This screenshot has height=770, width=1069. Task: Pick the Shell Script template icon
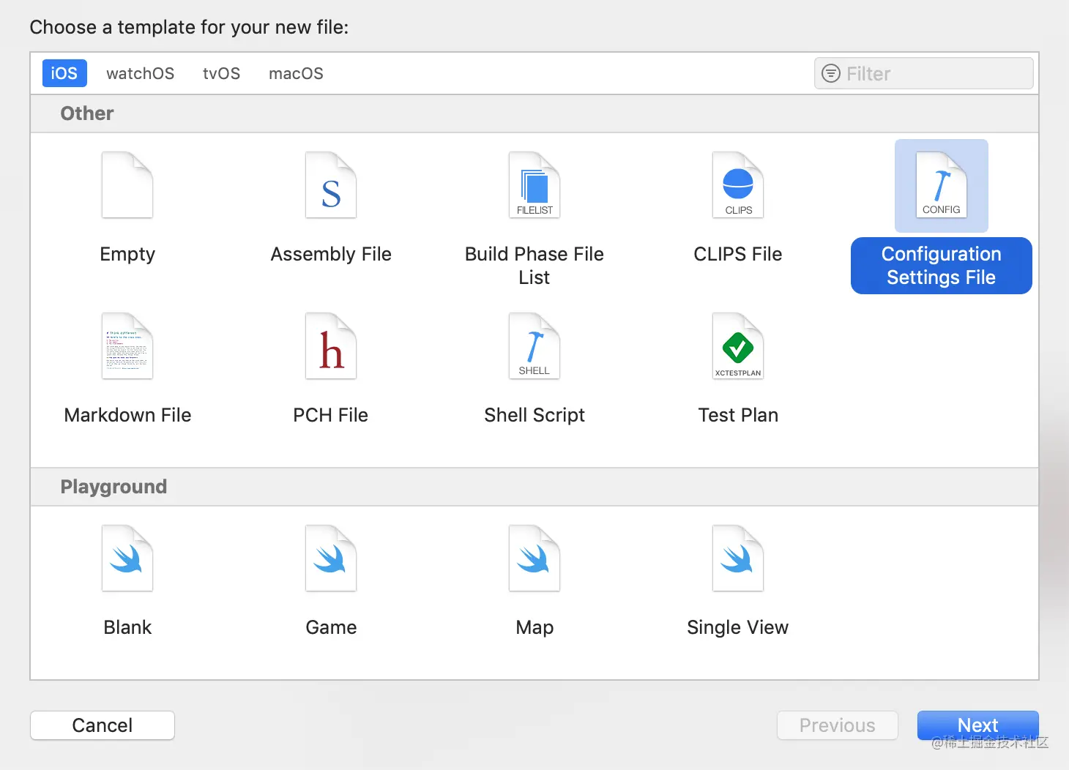click(534, 346)
